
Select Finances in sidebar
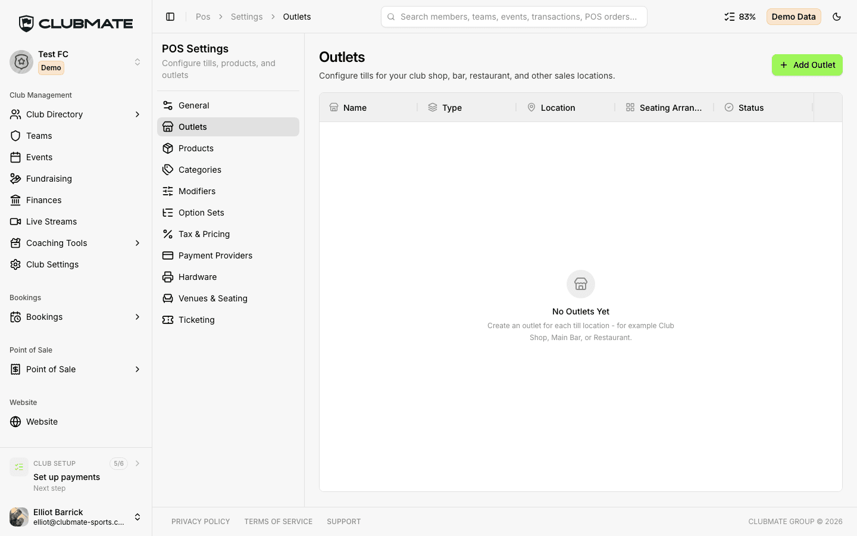click(76, 200)
